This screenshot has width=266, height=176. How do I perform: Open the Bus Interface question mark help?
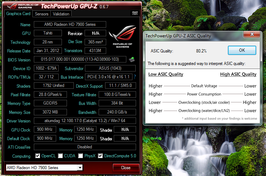[135, 77]
